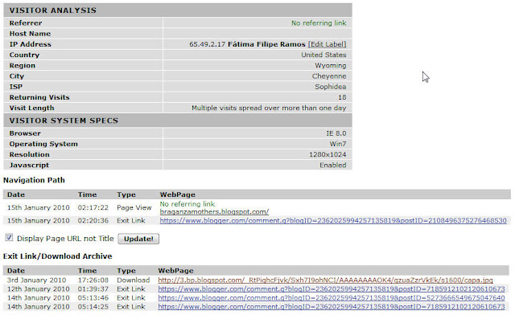Click the Resolution value 1280x1024
This screenshot has width=515, height=319.
click(328, 154)
